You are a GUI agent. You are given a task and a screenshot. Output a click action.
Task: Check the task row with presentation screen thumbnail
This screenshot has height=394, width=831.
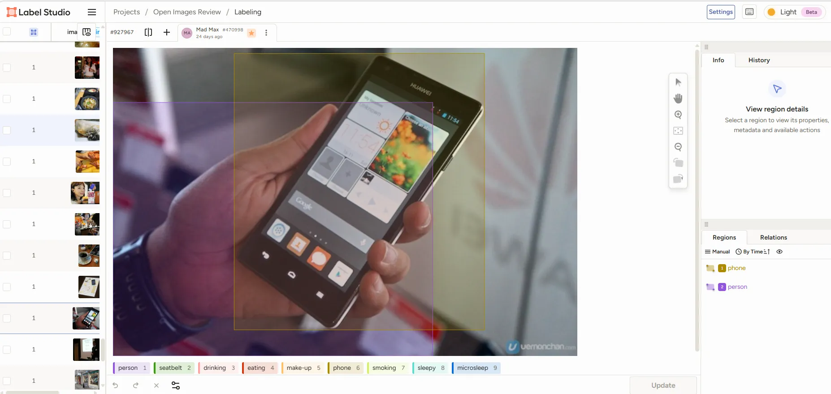coord(7,349)
